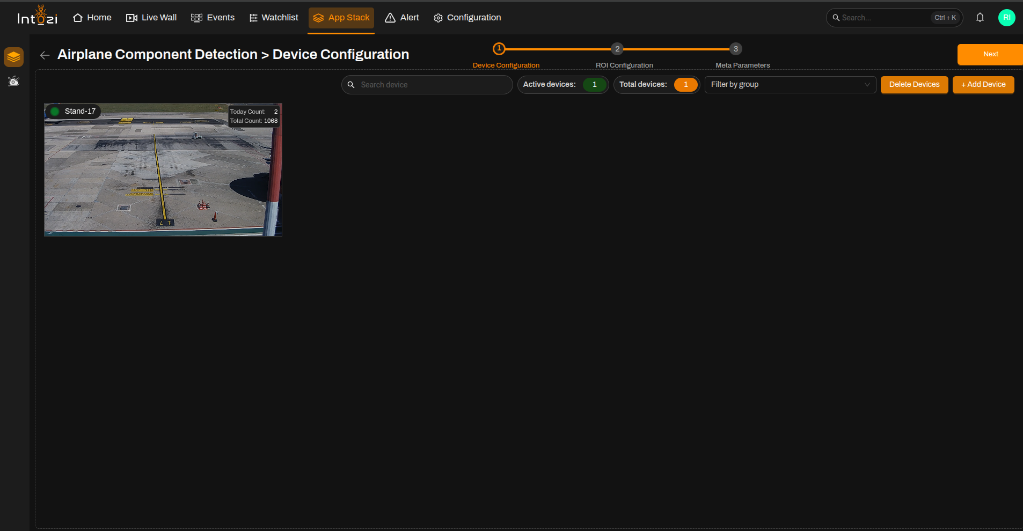The width and height of the screenshot is (1023, 531).
Task: Click the green status dot on Stand-17
Action: [x=55, y=112]
